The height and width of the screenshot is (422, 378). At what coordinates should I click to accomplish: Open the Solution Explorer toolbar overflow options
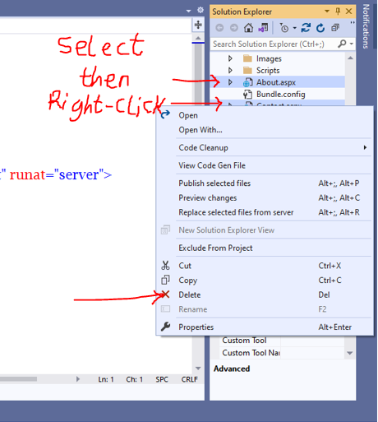pos(353,23)
